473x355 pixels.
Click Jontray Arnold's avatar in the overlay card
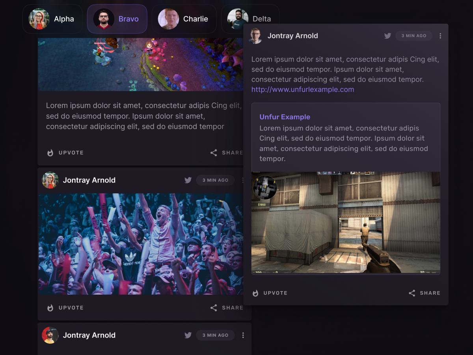255,36
